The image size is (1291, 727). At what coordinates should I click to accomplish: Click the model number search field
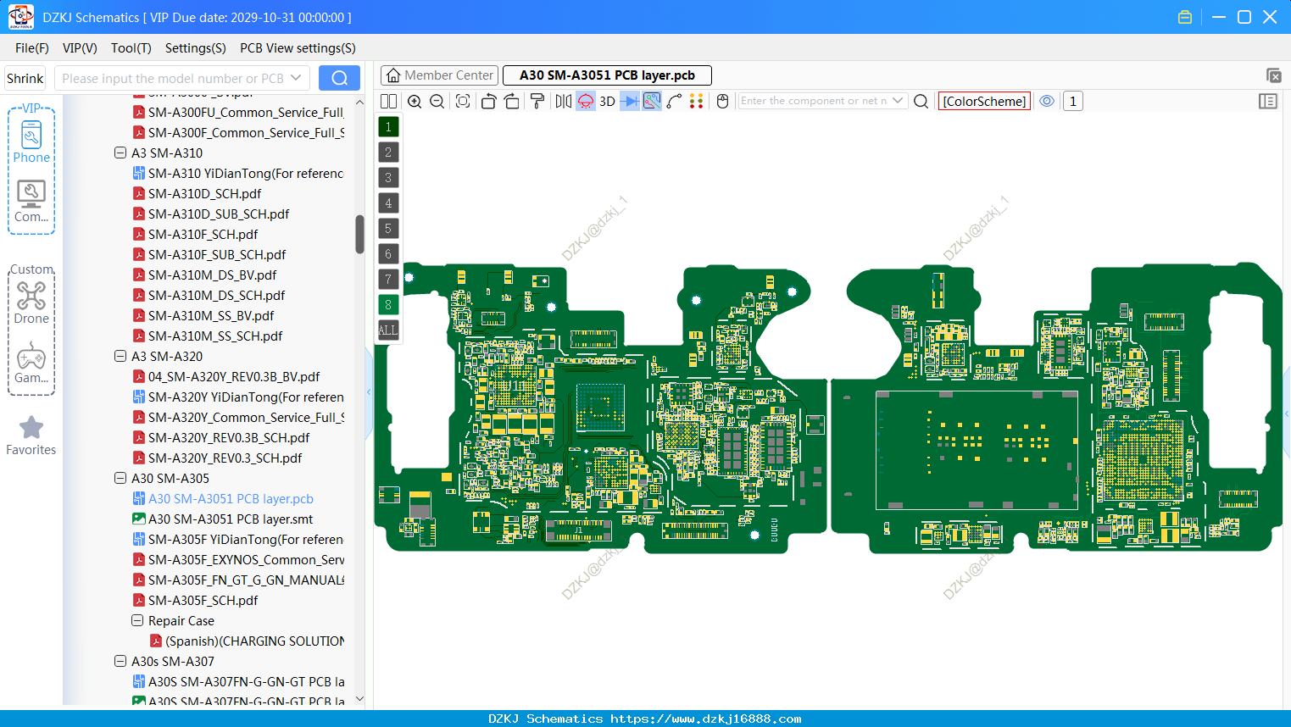(x=173, y=78)
